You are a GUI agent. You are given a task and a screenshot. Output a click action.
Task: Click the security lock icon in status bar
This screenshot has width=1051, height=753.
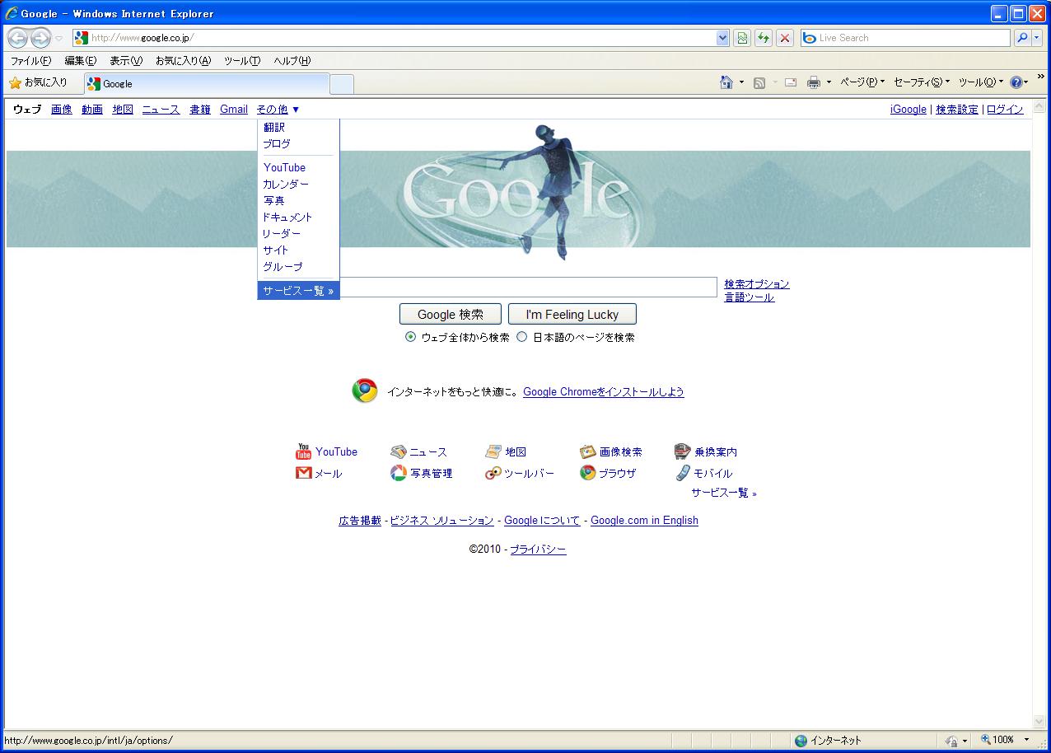(952, 741)
